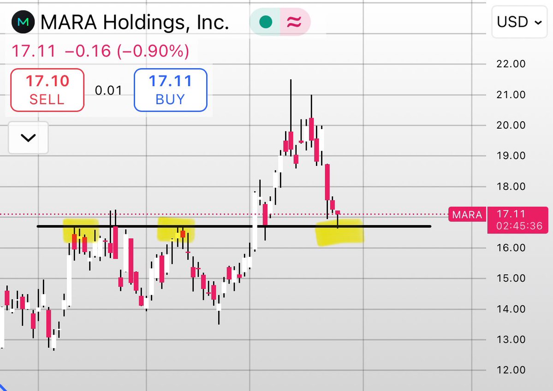The image size is (553, 391).
Task: Click the MARA price line label
Action: click(x=467, y=214)
